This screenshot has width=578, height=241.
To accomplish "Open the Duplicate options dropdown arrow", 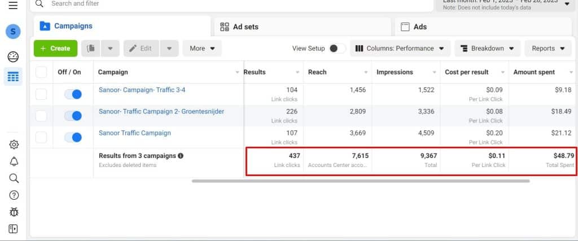I will (110, 49).
